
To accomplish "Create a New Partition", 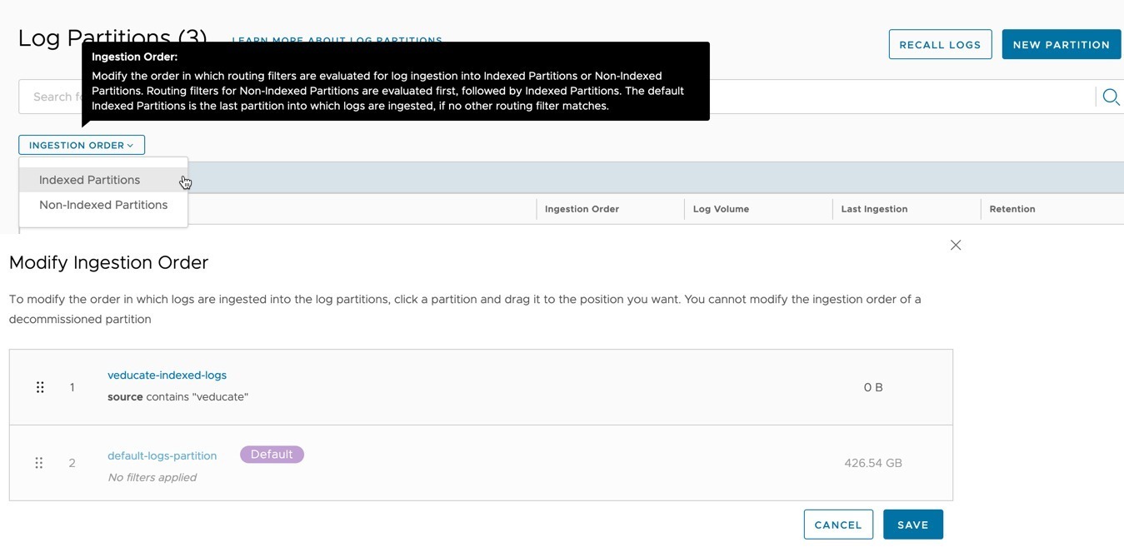I will 1061,44.
